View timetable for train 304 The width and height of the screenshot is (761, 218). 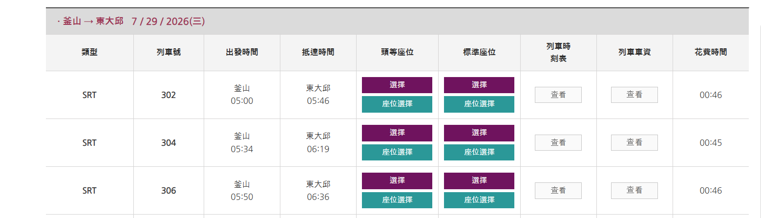click(558, 142)
